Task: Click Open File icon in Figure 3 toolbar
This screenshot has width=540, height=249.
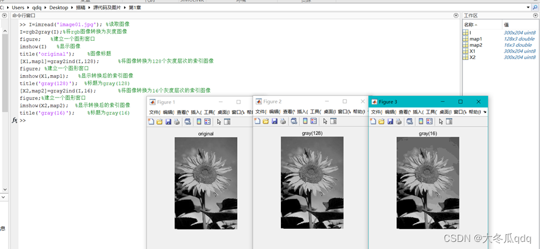Action: coord(381,121)
